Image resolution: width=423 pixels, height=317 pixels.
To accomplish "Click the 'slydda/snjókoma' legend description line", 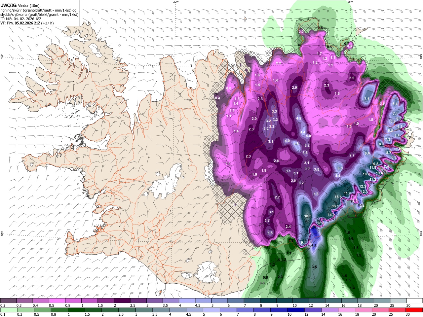I will 40,15.
